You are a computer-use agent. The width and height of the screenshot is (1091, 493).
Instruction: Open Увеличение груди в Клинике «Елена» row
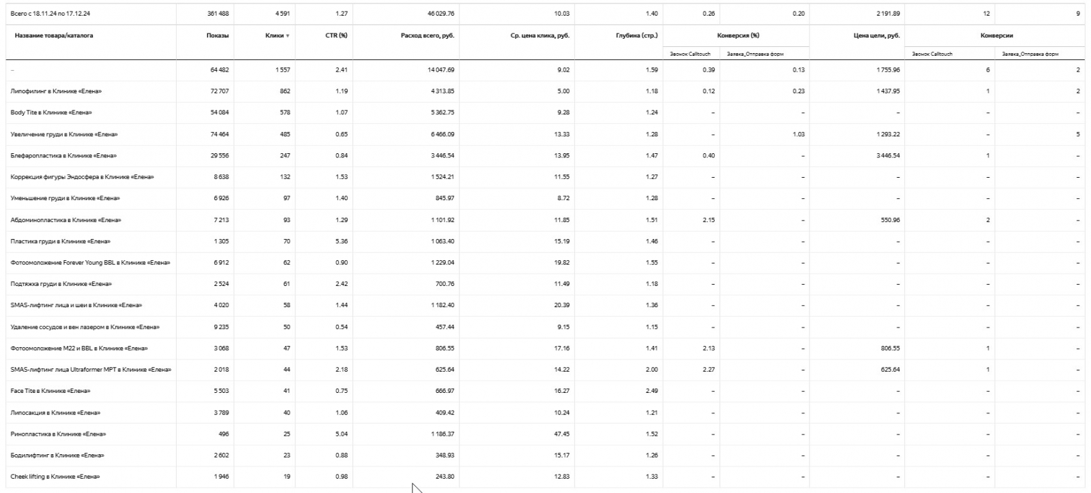pyautogui.click(x=64, y=134)
